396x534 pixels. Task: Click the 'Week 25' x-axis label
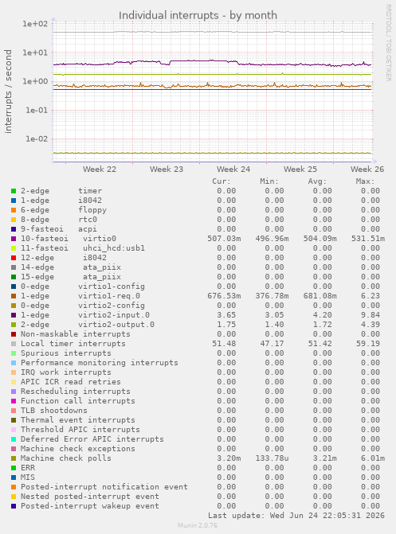[x=300, y=169]
